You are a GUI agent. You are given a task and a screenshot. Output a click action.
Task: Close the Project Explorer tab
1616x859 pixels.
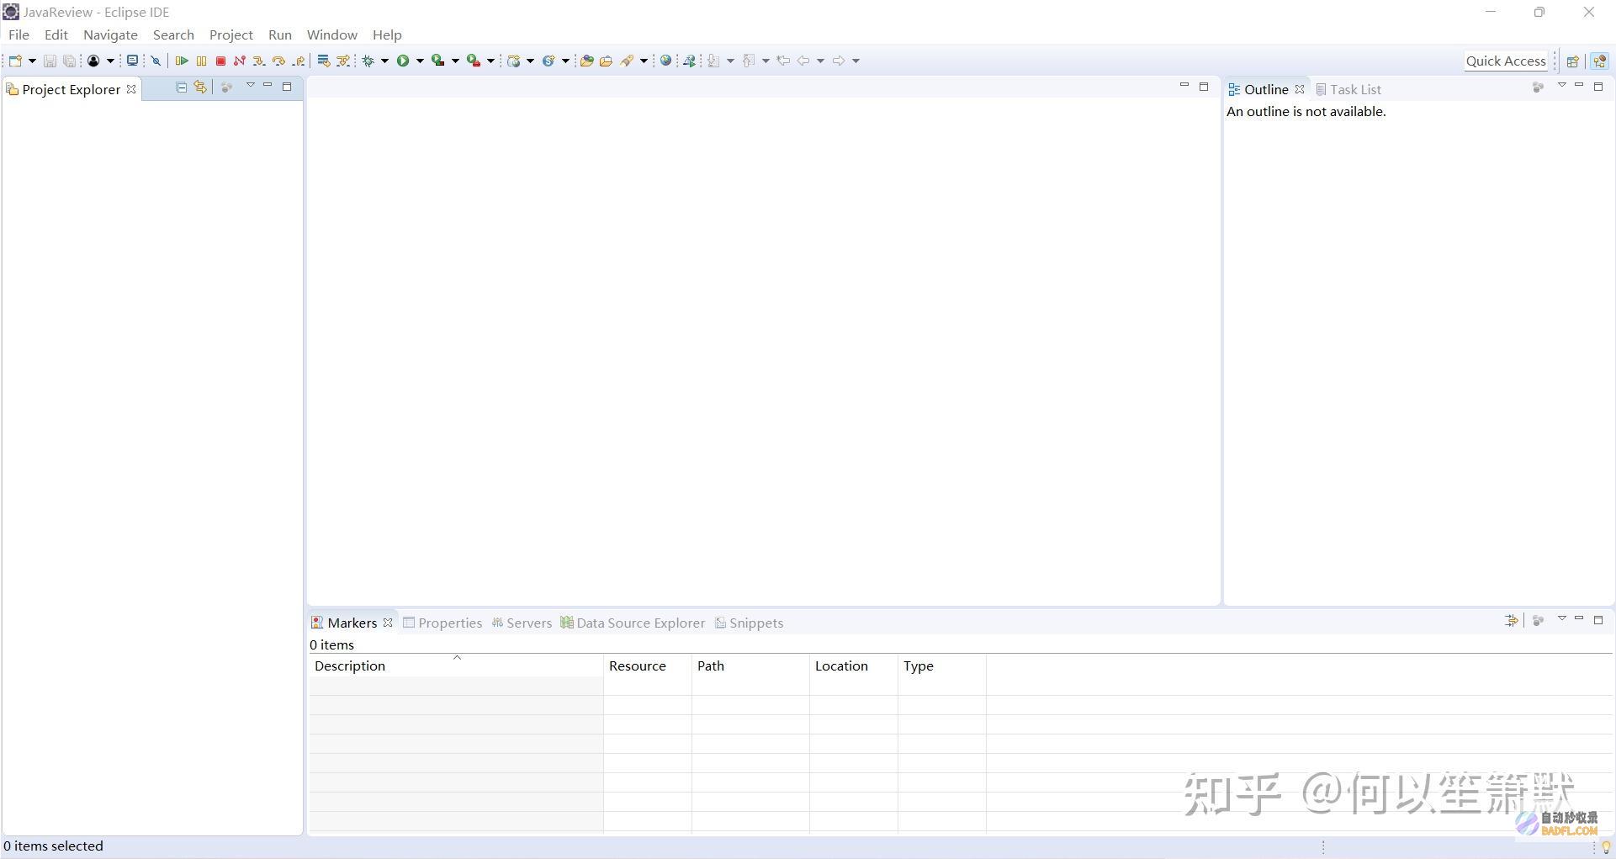click(x=131, y=89)
